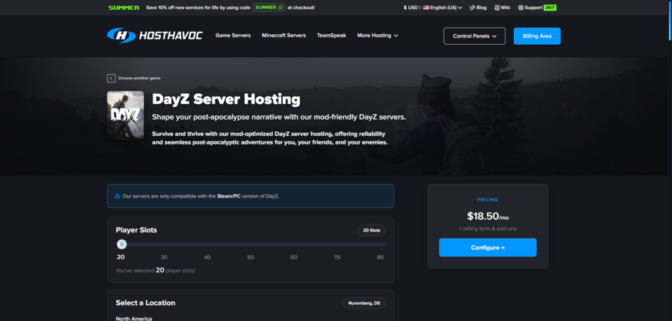Click the PRICING label
Image resolution: width=672 pixels, height=321 pixels.
click(x=488, y=200)
